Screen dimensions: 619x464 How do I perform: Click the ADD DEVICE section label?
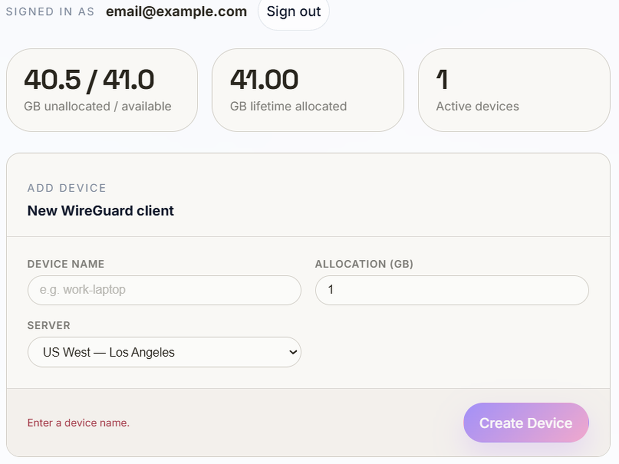coord(67,188)
